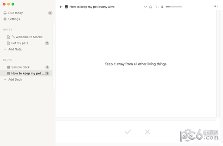Click Add Deck
This screenshot has height=146, width=223.
(x=15, y=80)
